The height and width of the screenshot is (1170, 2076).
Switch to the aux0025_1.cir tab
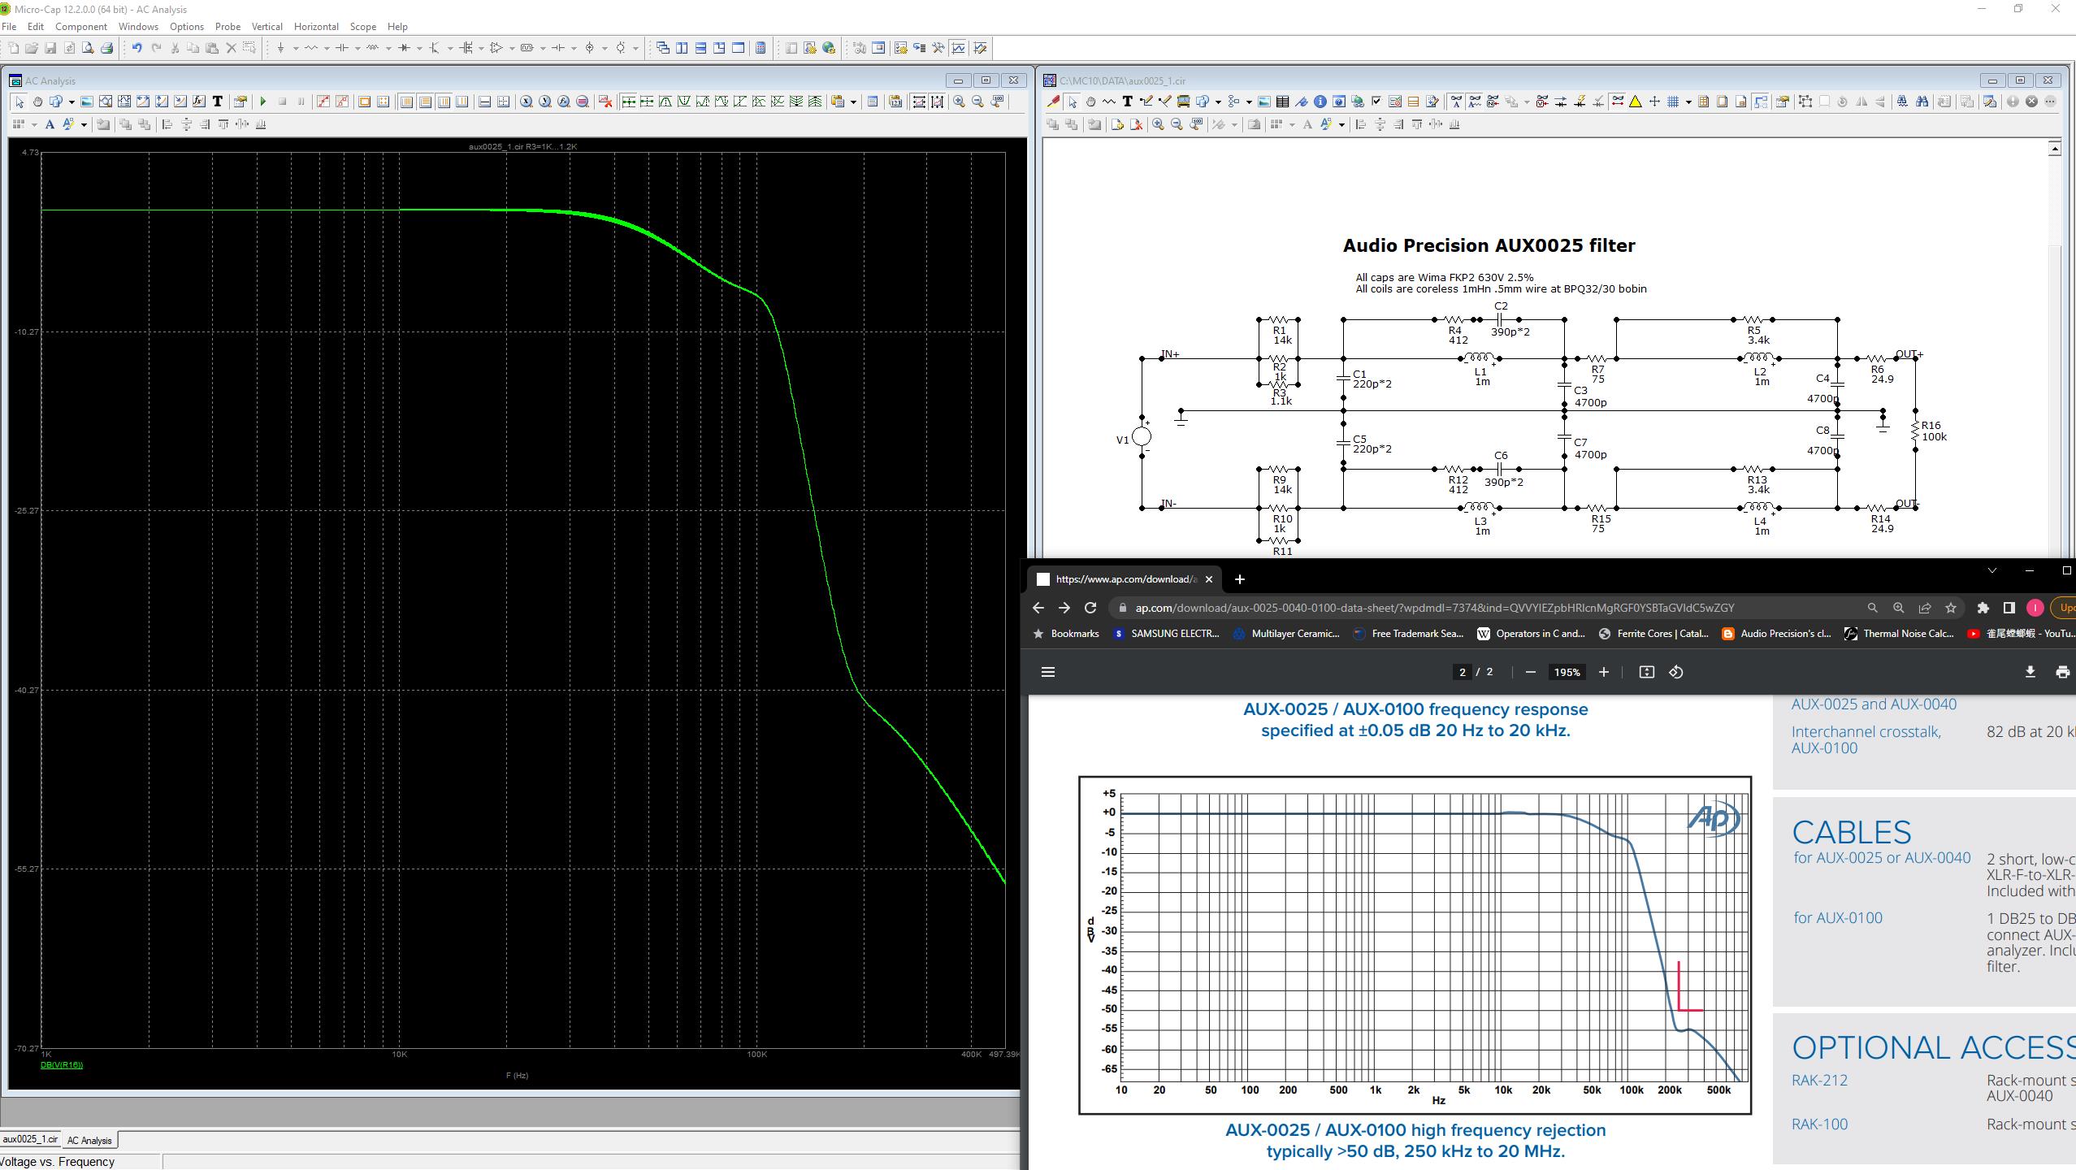pos(30,1139)
